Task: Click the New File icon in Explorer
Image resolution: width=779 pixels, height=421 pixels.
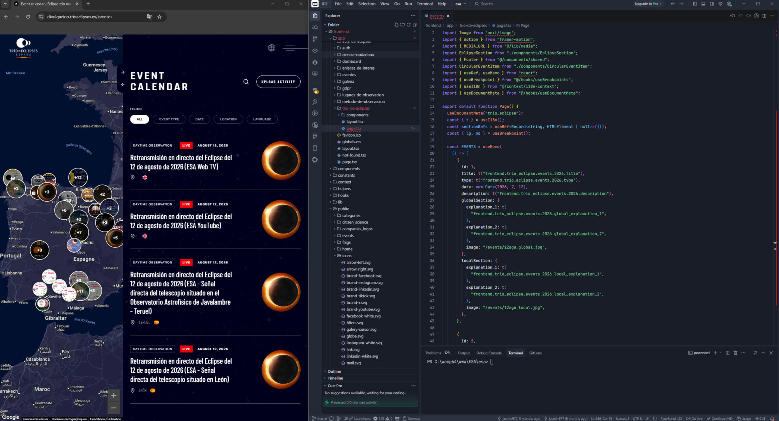Action: coord(397,25)
